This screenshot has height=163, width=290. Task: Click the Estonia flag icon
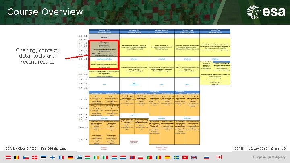[43, 158]
